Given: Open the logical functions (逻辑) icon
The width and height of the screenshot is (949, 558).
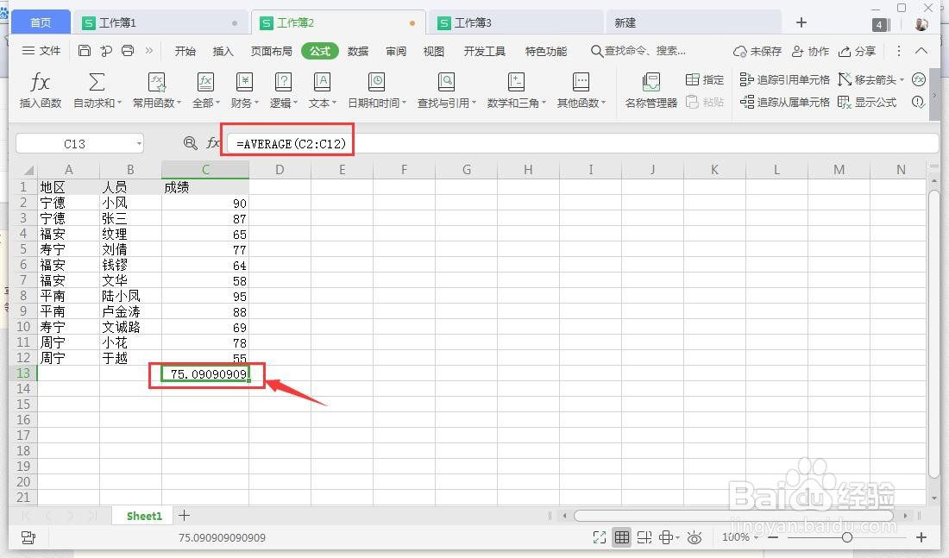Looking at the screenshot, I should coord(283,82).
